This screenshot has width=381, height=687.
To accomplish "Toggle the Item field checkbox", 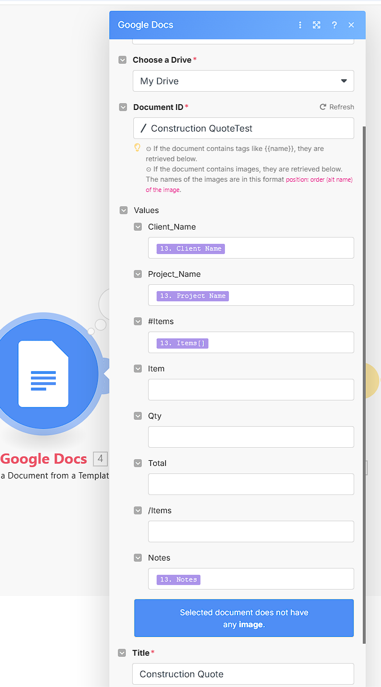I will click(138, 369).
